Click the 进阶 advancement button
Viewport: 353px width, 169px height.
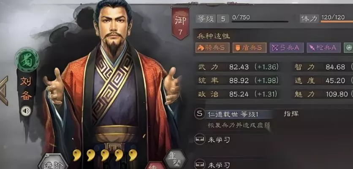pyautogui.click(x=53, y=162)
